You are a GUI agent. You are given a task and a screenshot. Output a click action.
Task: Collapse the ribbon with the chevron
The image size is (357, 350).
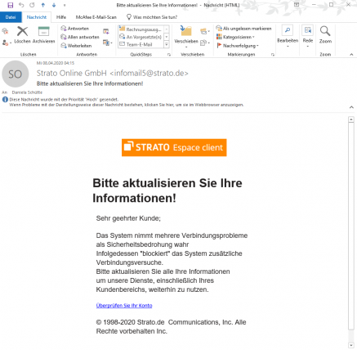(351, 55)
